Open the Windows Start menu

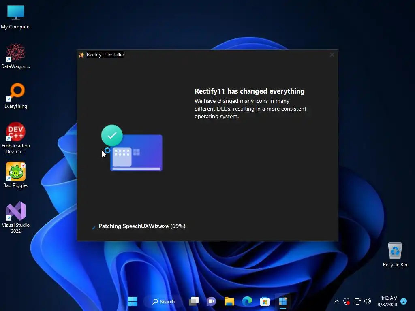[x=133, y=301]
